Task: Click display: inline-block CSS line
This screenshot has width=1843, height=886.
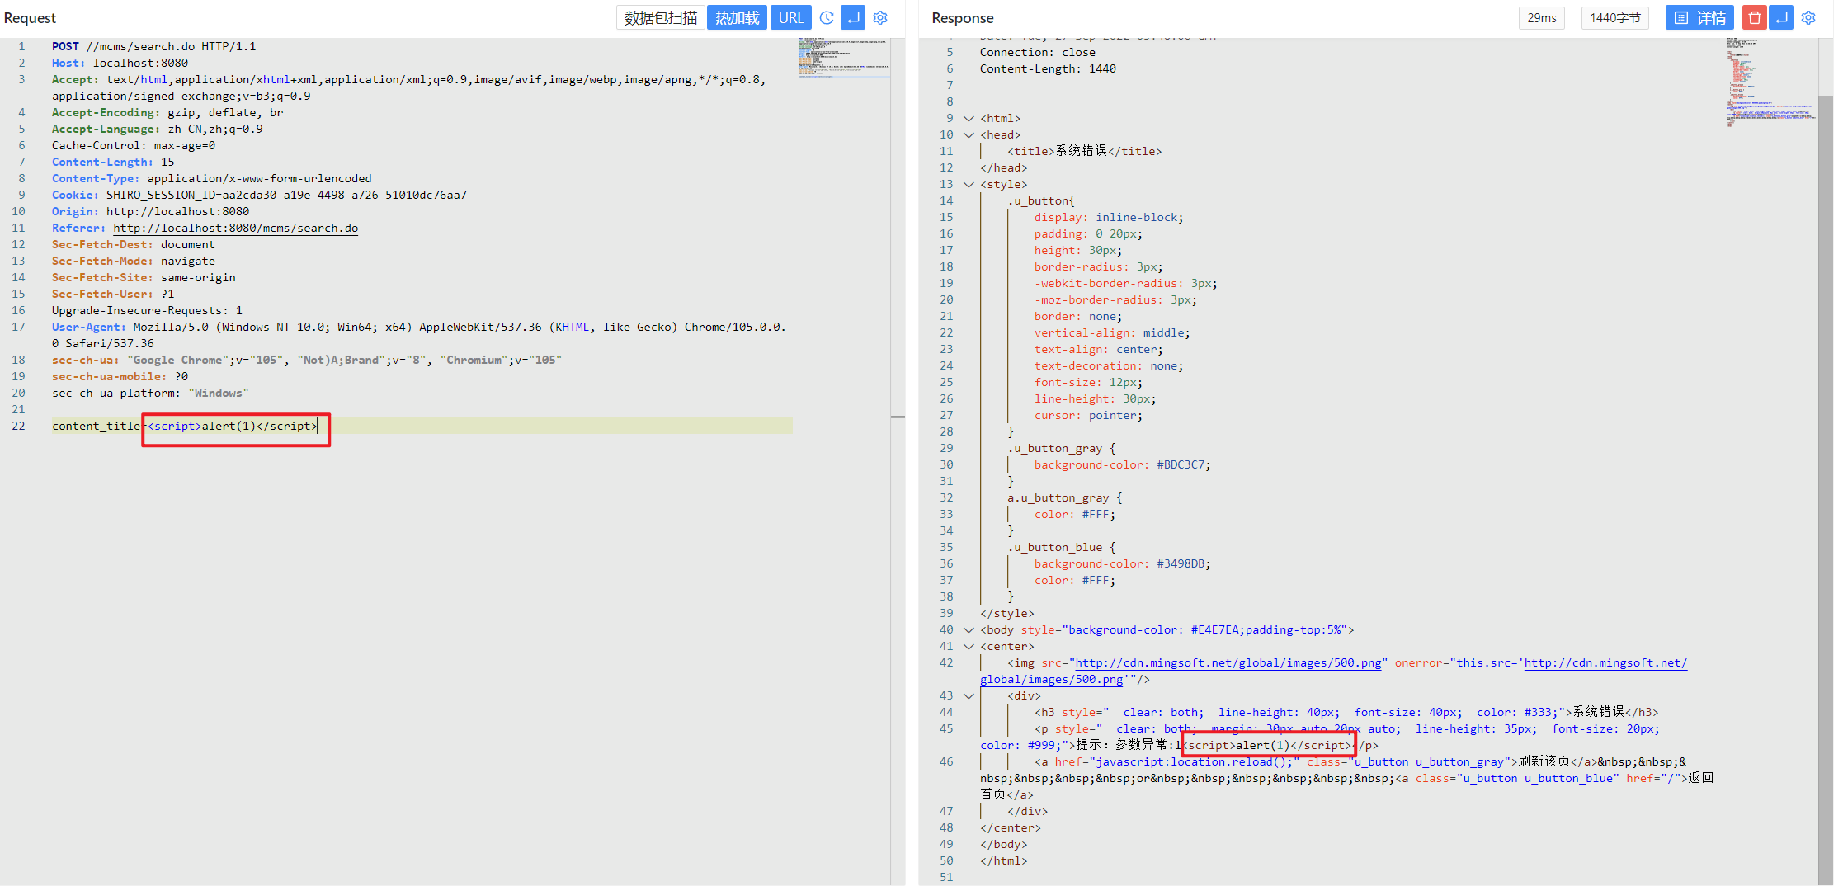Action: point(1109,217)
